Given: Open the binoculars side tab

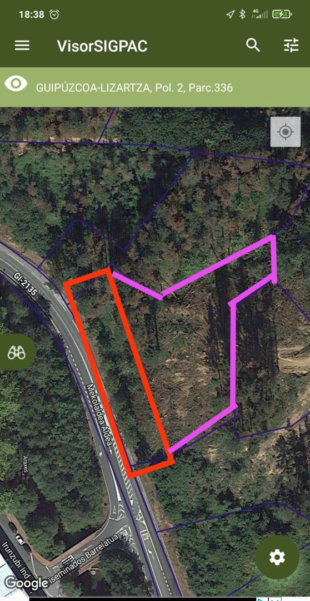Looking at the screenshot, I should [x=17, y=352].
